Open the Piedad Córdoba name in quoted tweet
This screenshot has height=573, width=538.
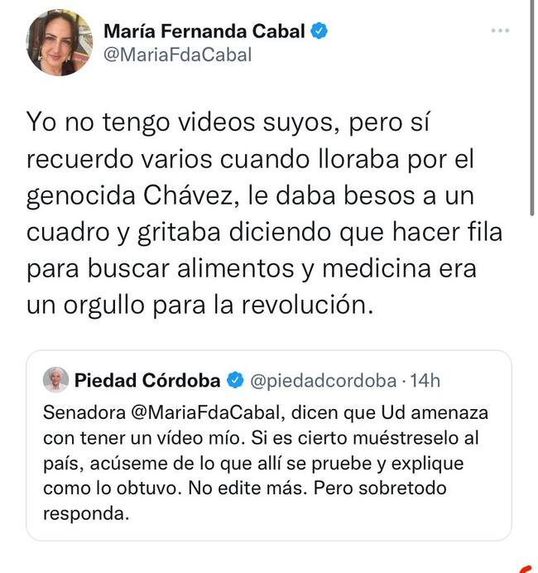tap(147, 380)
